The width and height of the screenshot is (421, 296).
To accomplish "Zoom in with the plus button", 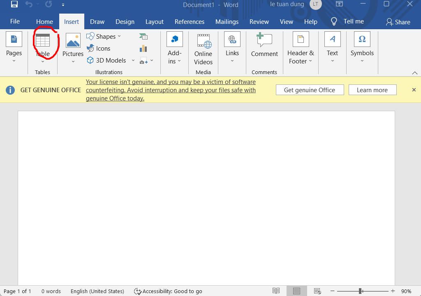I will tap(393, 291).
